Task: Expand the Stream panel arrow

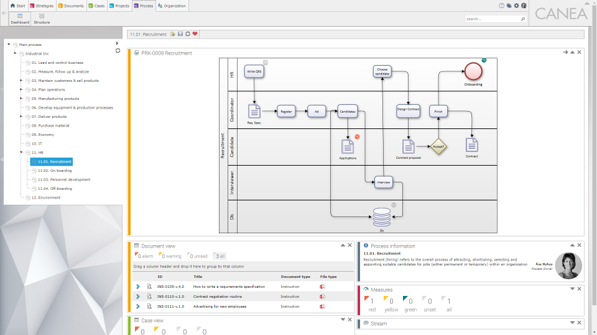Action: point(572,323)
